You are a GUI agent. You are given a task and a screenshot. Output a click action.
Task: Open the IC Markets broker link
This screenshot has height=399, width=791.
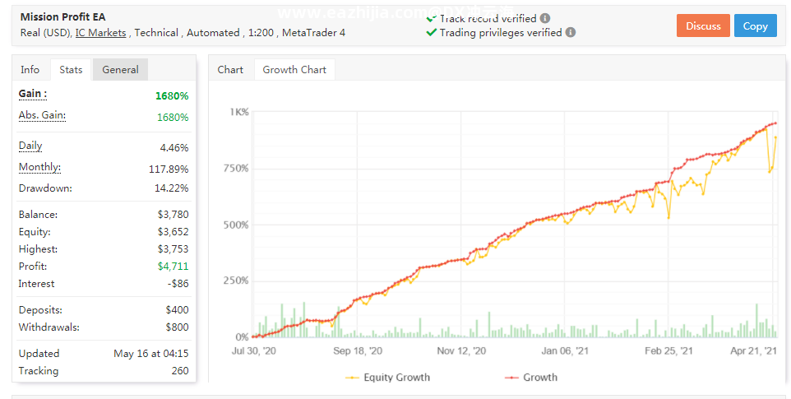point(101,33)
